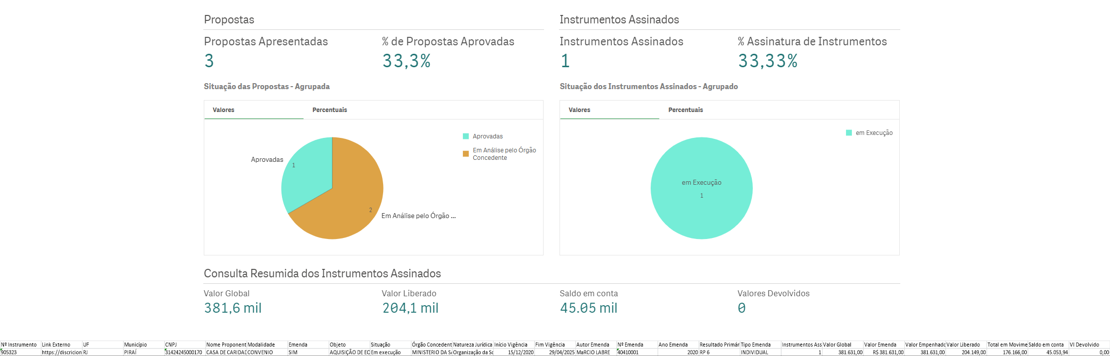
Task: Click the 33,3% Propostas Aprovadas KPI
Action: pyautogui.click(x=406, y=61)
